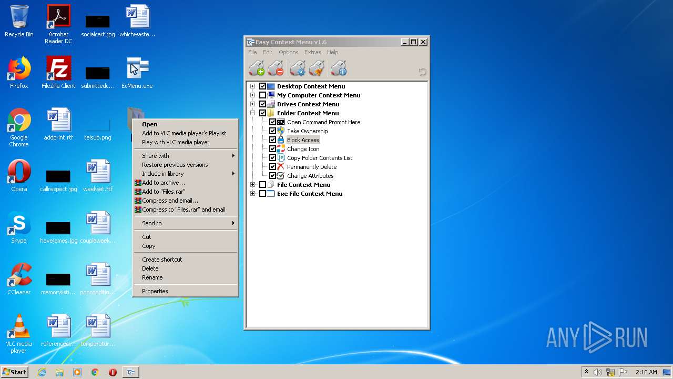Uncheck the Take Ownership checkbox
The height and width of the screenshot is (379, 673).
[272, 131]
